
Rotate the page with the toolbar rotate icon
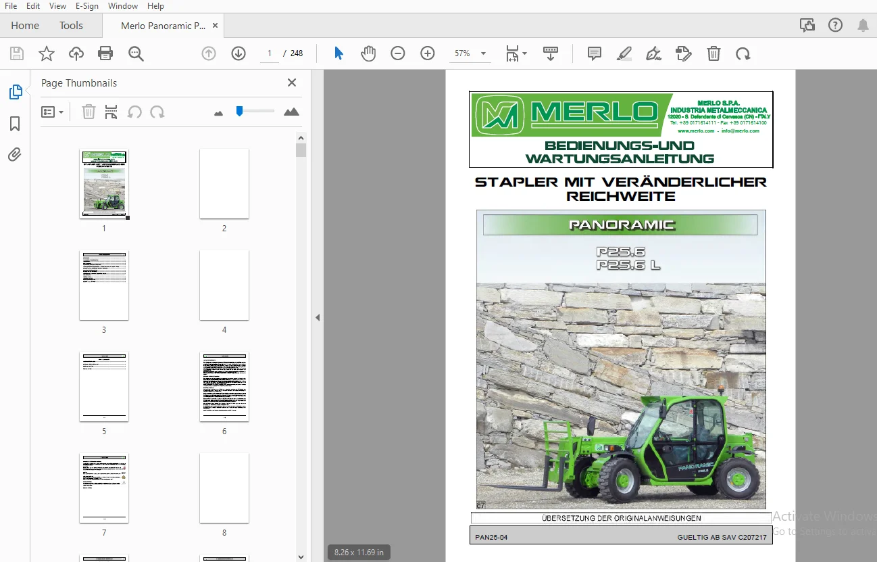(743, 53)
